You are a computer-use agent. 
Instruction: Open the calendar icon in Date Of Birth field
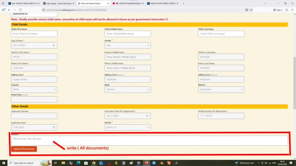tap(54, 46)
